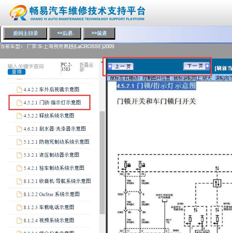Image resolution: width=232 pixels, height=233 pixels.
Task: Go to next page with 下一页
Action: point(196,66)
